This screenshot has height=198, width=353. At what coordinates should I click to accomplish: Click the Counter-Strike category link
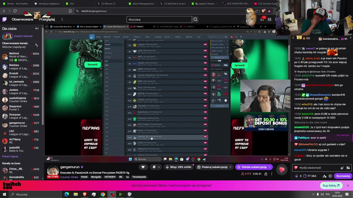pos(69,177)
